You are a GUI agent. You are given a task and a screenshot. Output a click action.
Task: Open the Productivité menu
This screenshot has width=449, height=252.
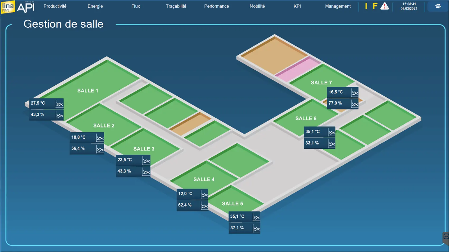tap(55, 6)
